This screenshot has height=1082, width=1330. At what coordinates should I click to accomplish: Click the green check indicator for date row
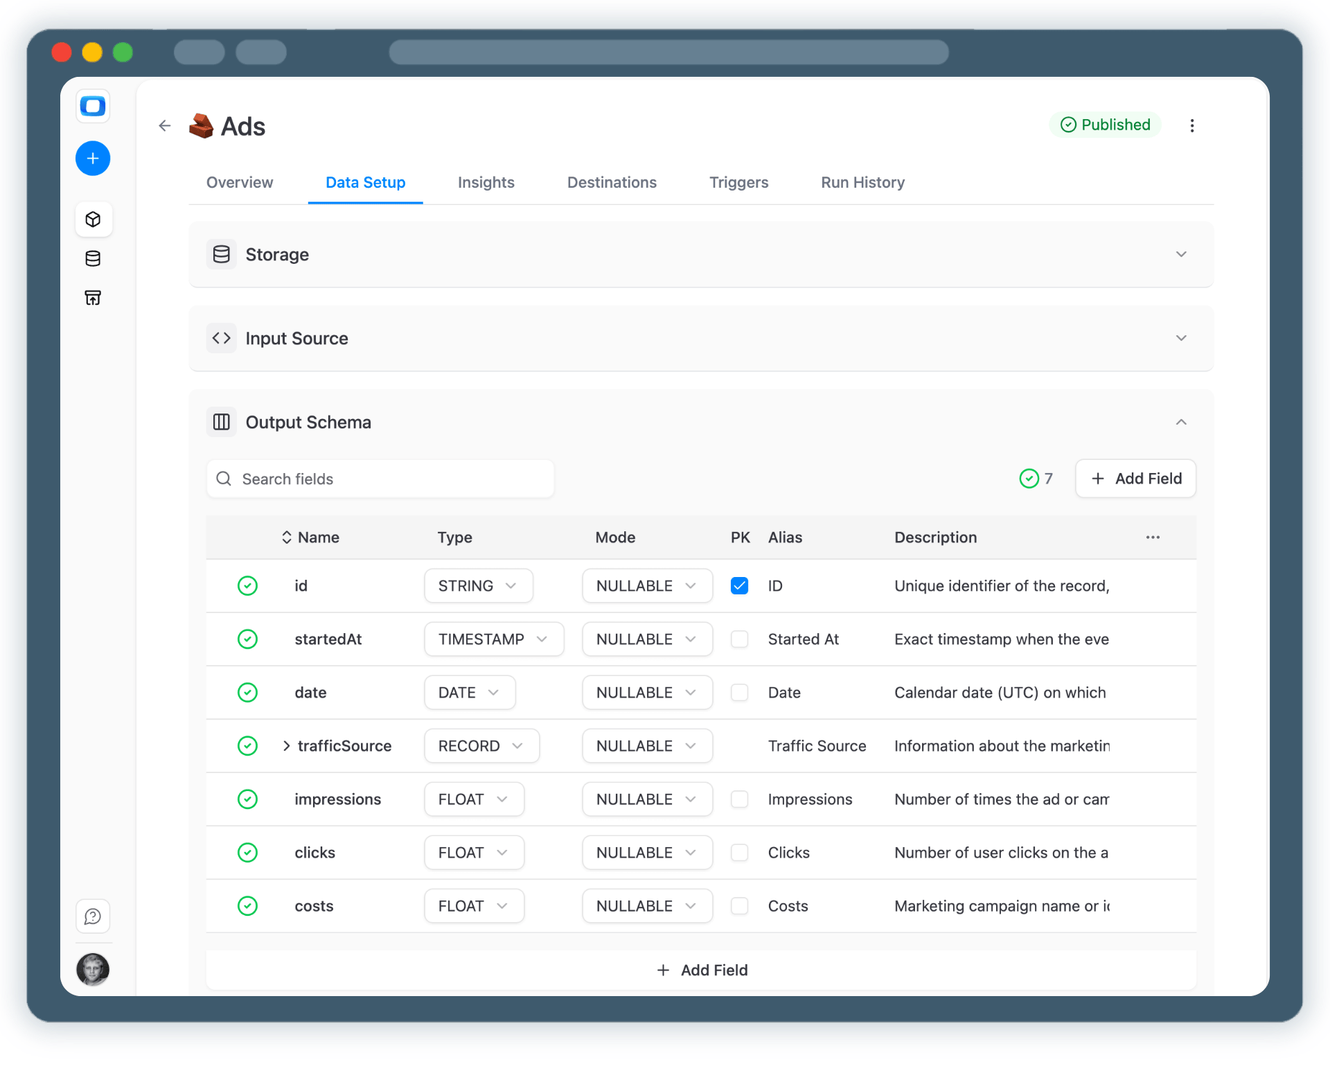pos(247,692)
